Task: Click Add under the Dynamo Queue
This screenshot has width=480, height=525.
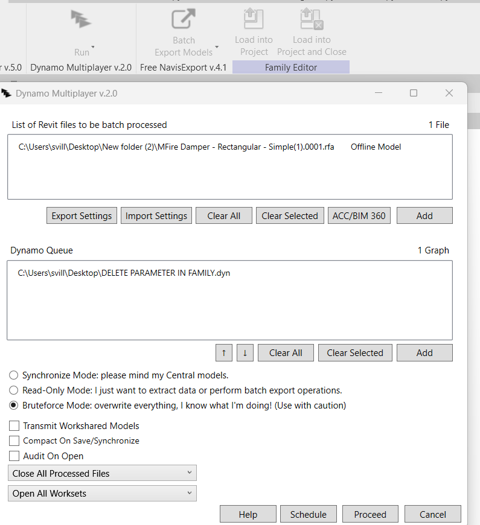Action: (424, 353)
